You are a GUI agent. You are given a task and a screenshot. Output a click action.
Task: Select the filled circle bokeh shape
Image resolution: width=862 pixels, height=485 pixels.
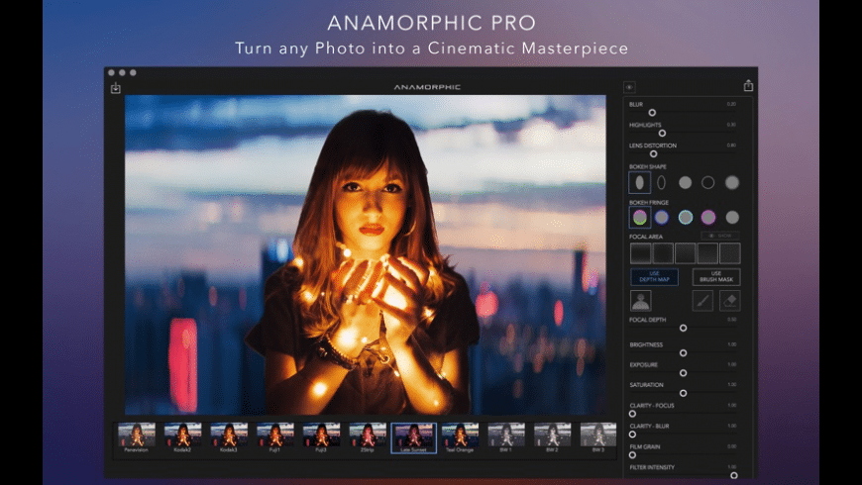(x=685, y=182)
